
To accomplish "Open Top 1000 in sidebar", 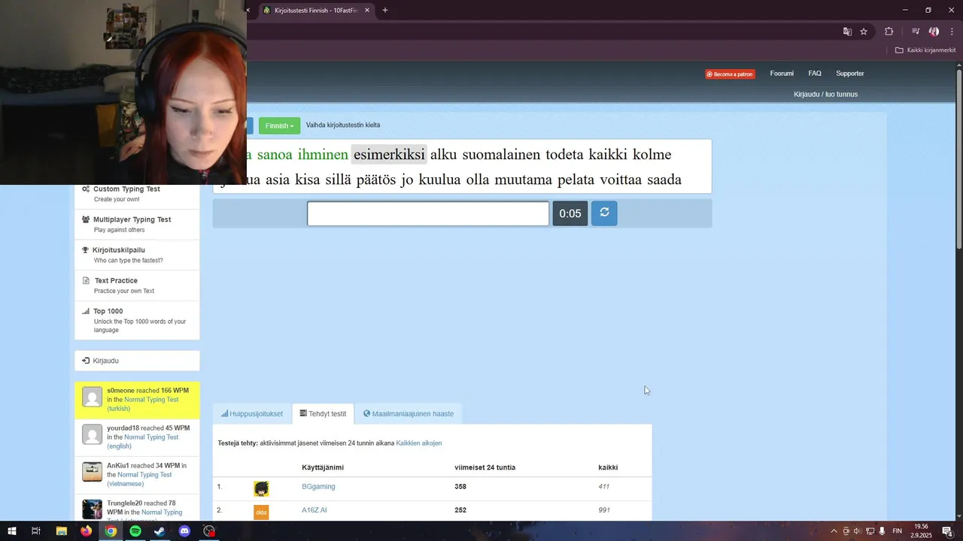I will (137, 320).
